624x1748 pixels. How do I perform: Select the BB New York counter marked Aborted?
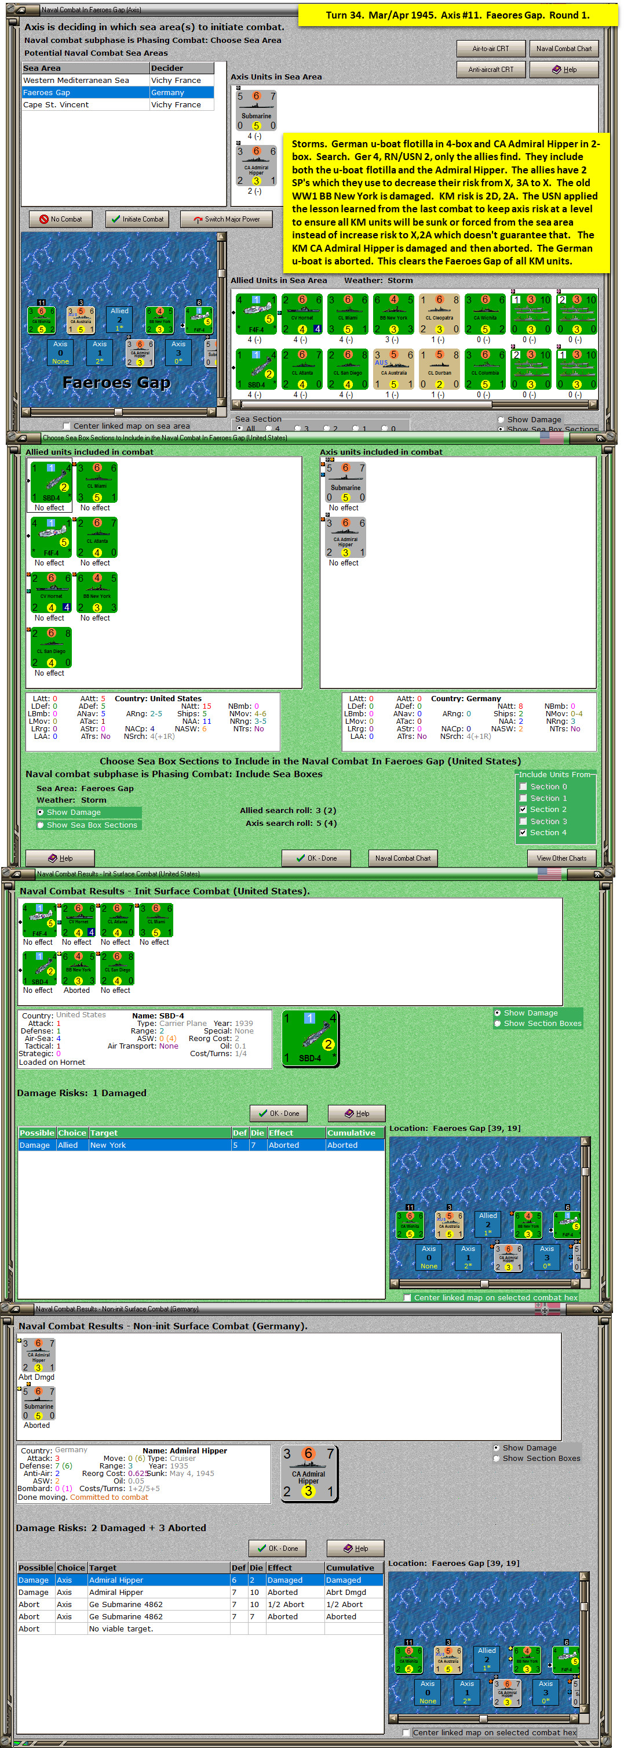[x=78, y=969]
